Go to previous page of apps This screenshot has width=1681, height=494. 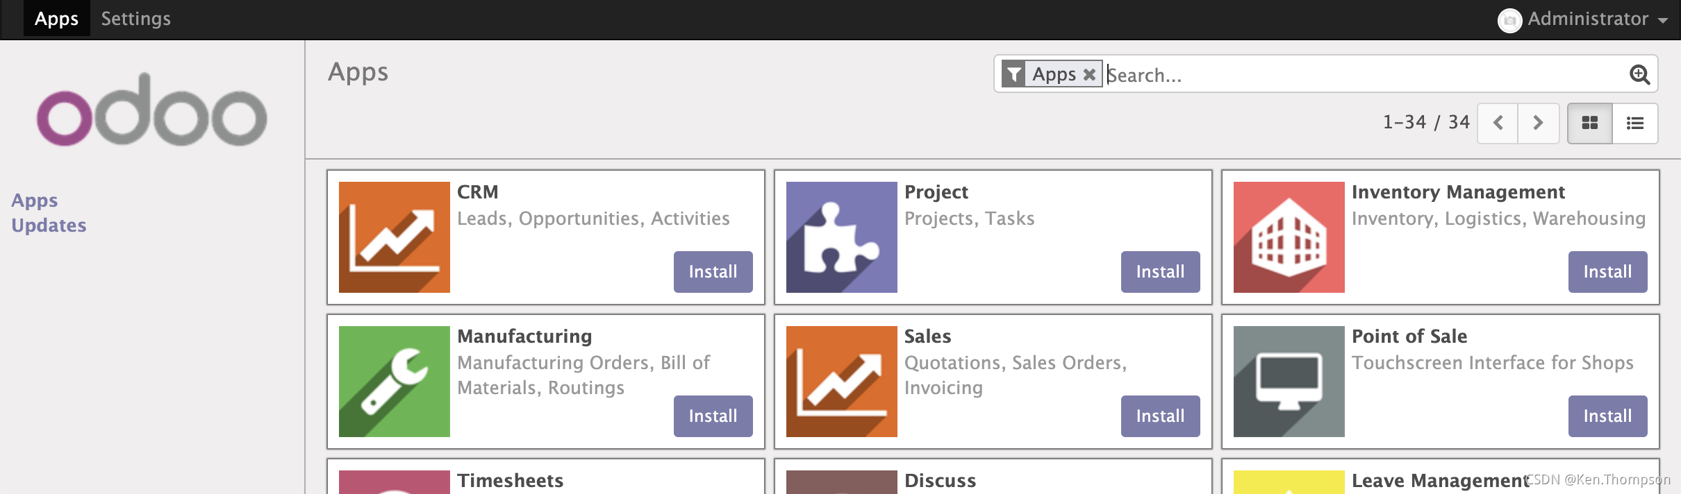1498,123
